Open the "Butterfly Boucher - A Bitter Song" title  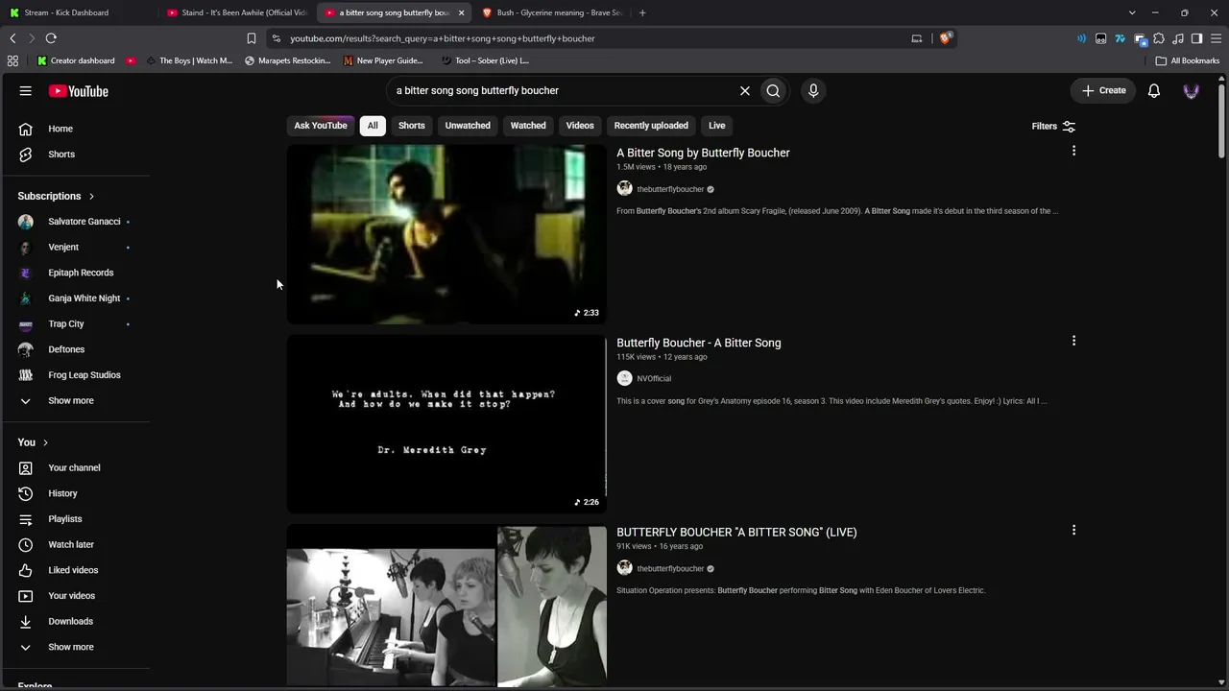[x=699, y=343]
